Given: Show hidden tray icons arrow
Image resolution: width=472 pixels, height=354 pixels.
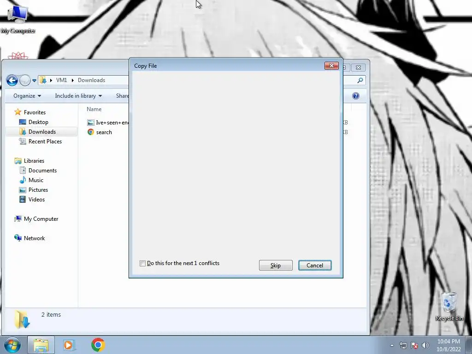Looking at the screenshot, I should point(392,345).
